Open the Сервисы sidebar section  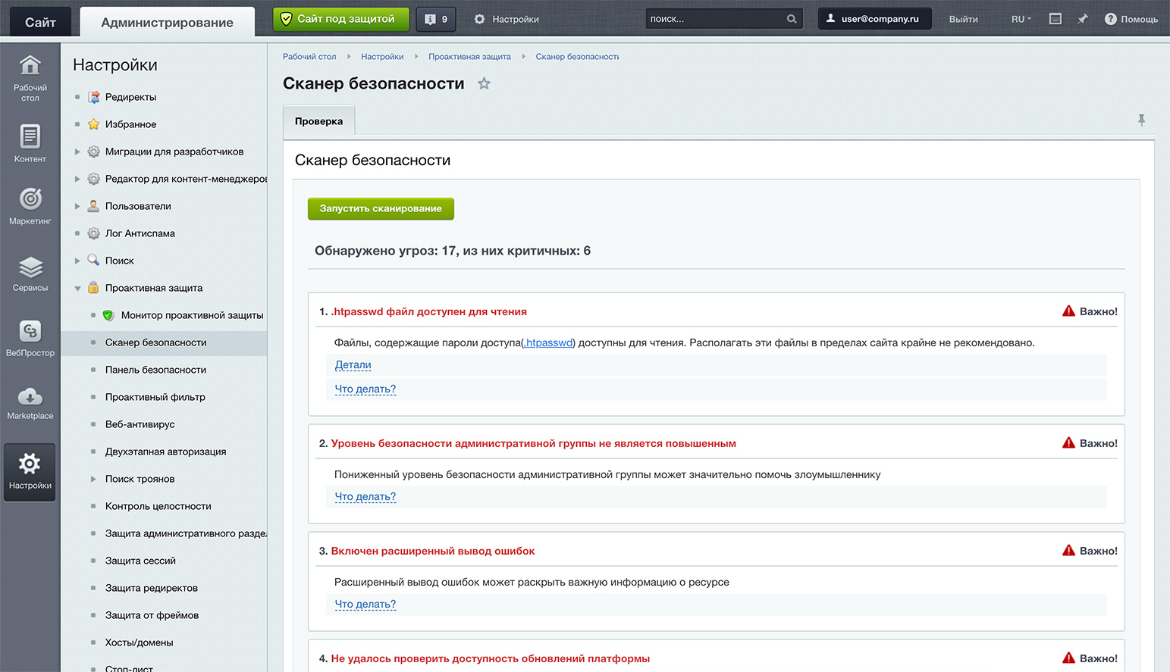click(x=30, y=273)
